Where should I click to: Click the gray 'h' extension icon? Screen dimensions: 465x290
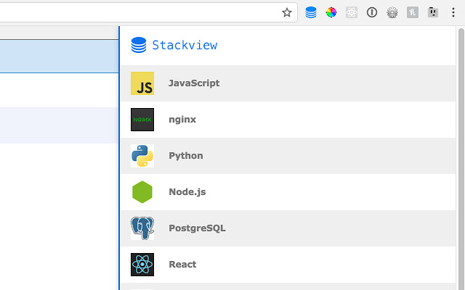pyautogui.click(x=413, y=12)
